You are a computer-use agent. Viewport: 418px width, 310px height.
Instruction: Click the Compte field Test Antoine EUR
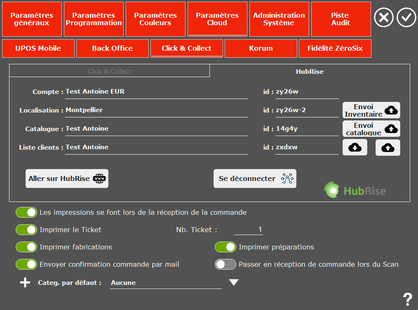pos(157,92)
